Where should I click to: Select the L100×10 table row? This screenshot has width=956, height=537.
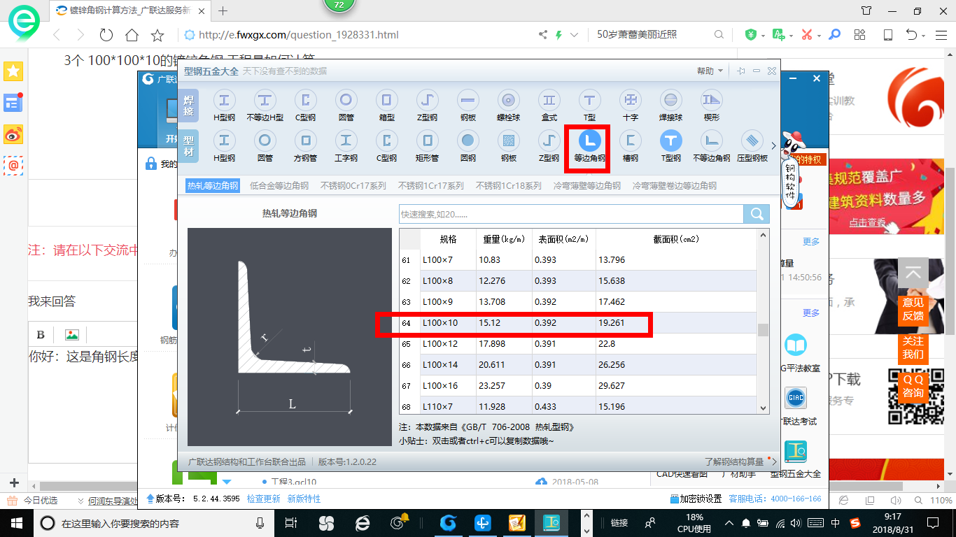[578, 323]
